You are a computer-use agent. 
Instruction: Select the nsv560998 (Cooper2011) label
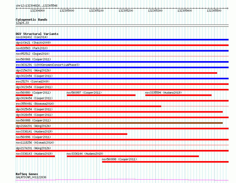pos(119,159)
